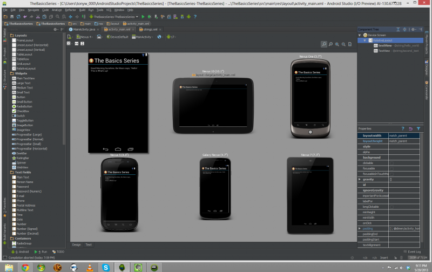Viewport: 432px width, 272px height.
Task: Select the Nexus 10 device preview
Action: pos(213,106)
